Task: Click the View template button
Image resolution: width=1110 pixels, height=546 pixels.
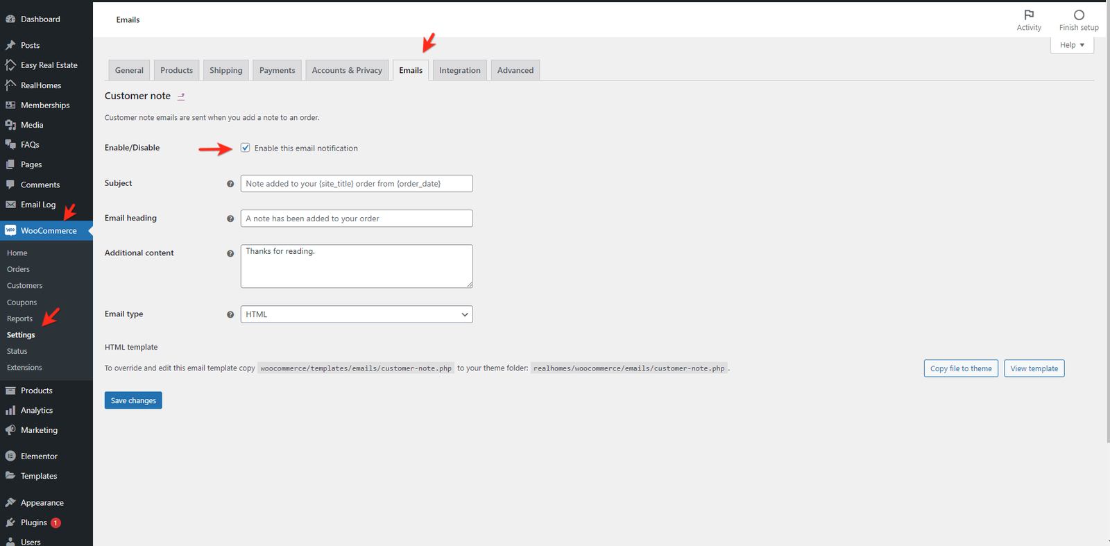Action: pos(1034,368)
